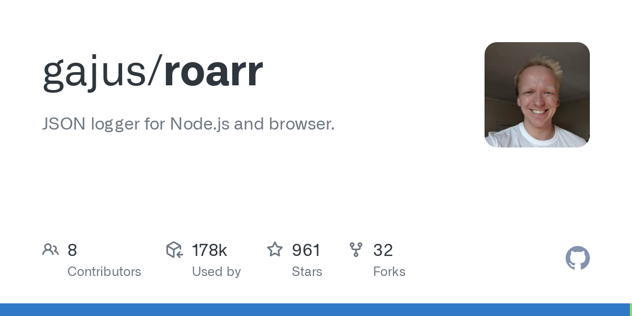Open the roarr repository name
The image size is (632, 316).
pyautogui.click(x=213, y=72)
